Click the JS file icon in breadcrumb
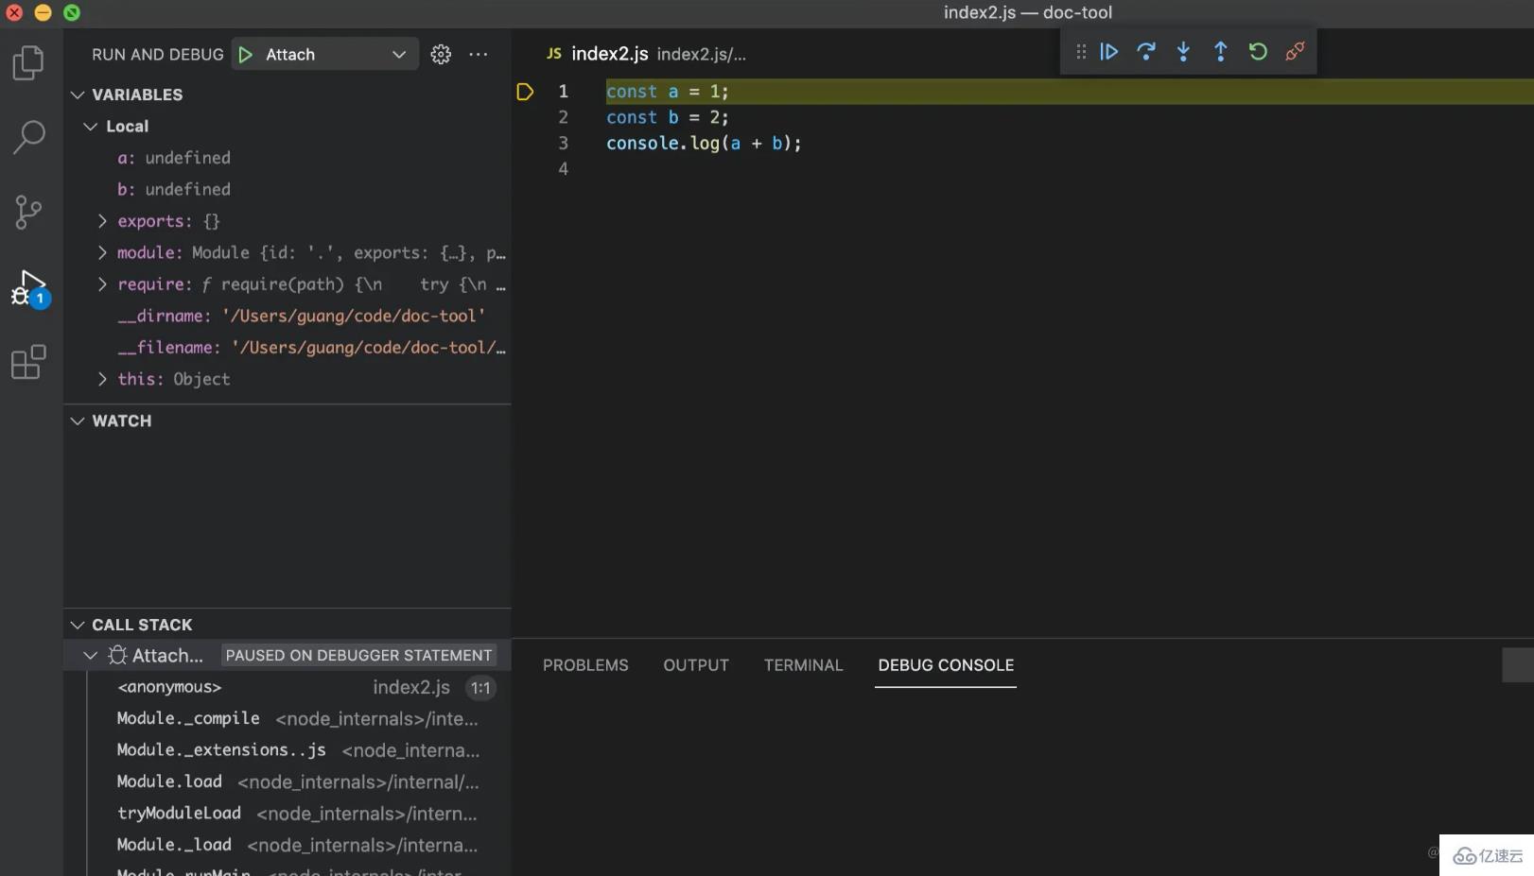 (554, 54)
